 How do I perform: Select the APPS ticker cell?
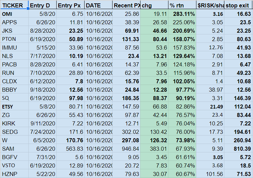point(14,22)
